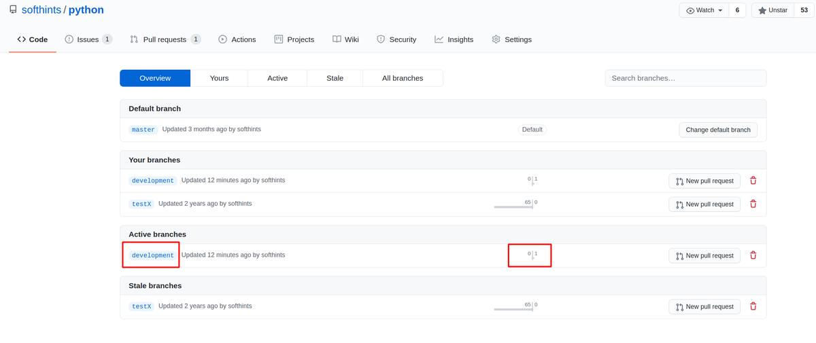
Task: Delete testX branch under Your branches
Action: point(753,204)
